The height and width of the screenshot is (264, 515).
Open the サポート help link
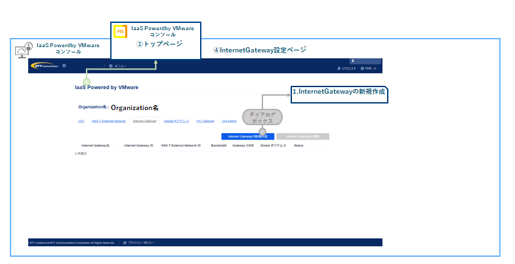pyautogui.click(x=369, y=69)
